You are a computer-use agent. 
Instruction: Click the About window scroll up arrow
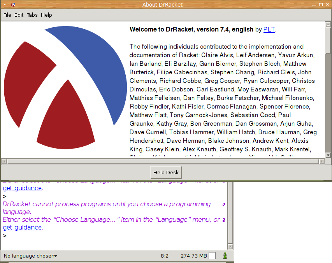(328, 25)
